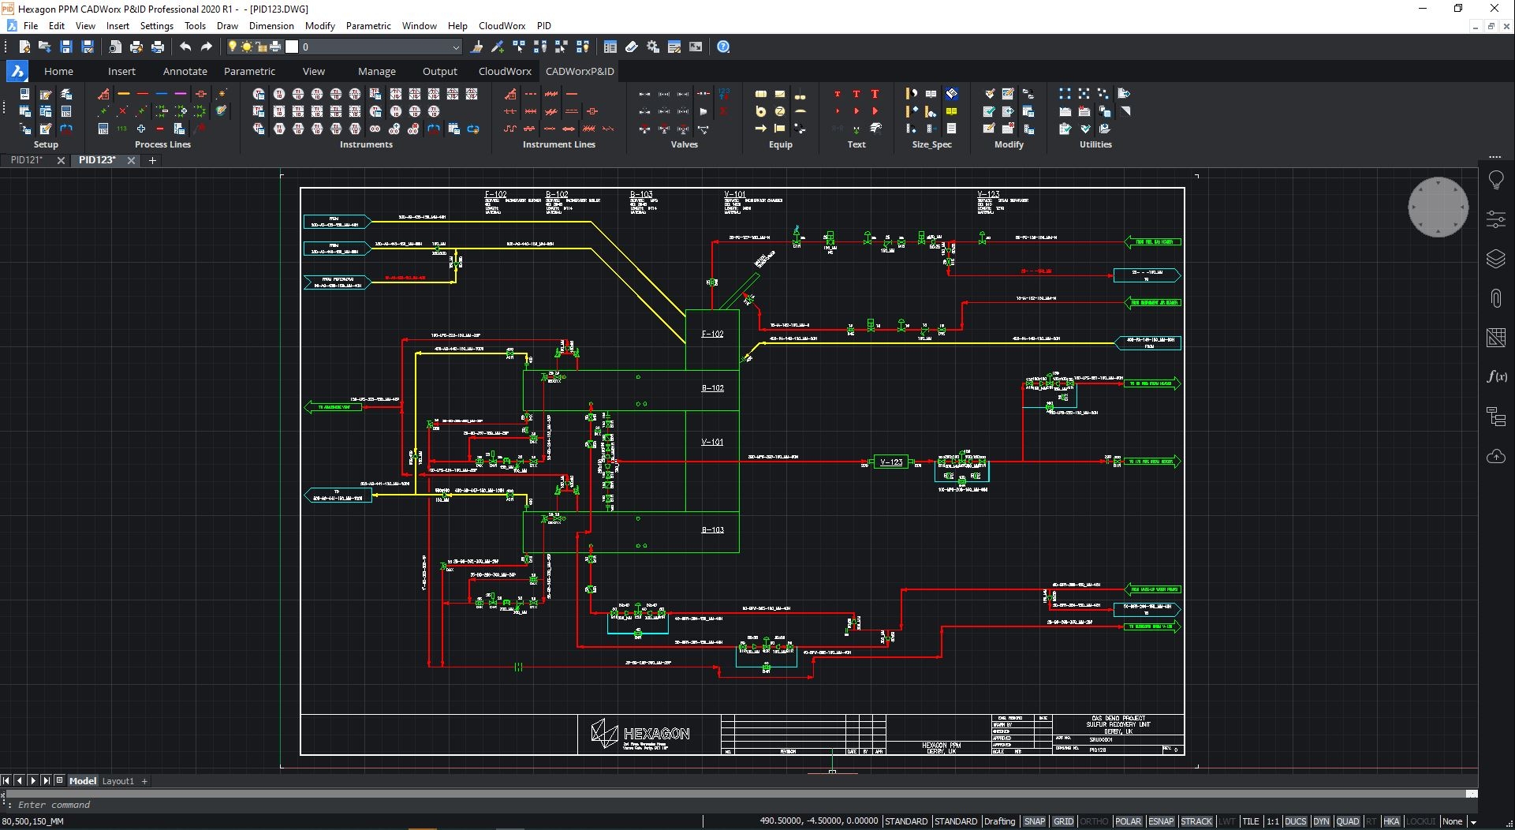The image size is (1515, 830).
Task: Toggle SNAP mode in the status bar
Action: point(1034,821)
